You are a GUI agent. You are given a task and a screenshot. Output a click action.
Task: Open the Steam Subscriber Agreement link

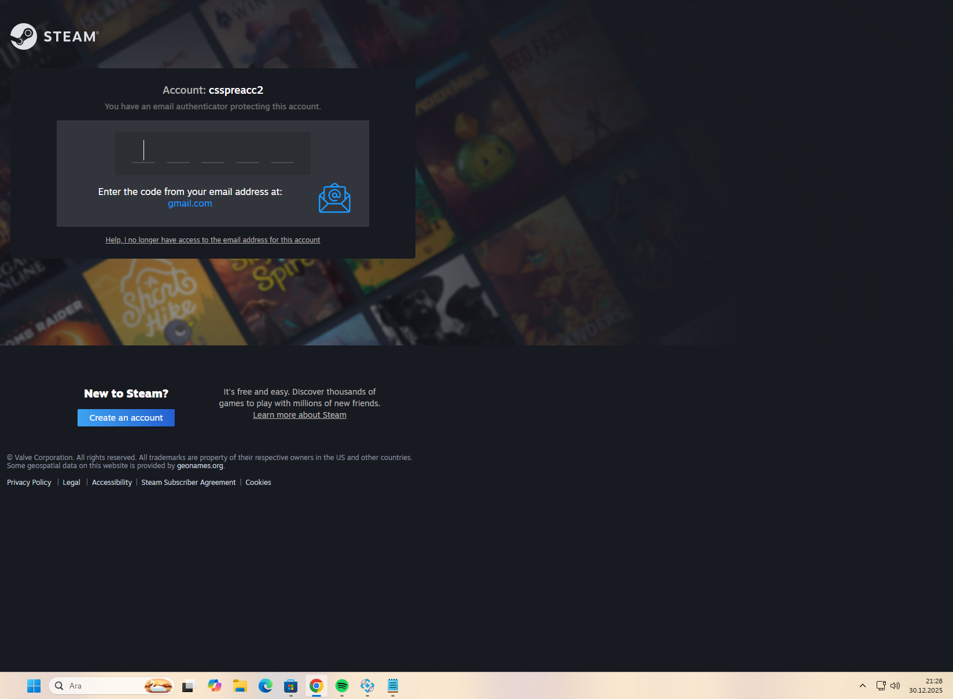pyautogui.click(x=189, y=483)
